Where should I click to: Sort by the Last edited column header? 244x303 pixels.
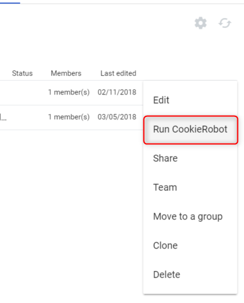pyautogui.click(x=118, y=73)
